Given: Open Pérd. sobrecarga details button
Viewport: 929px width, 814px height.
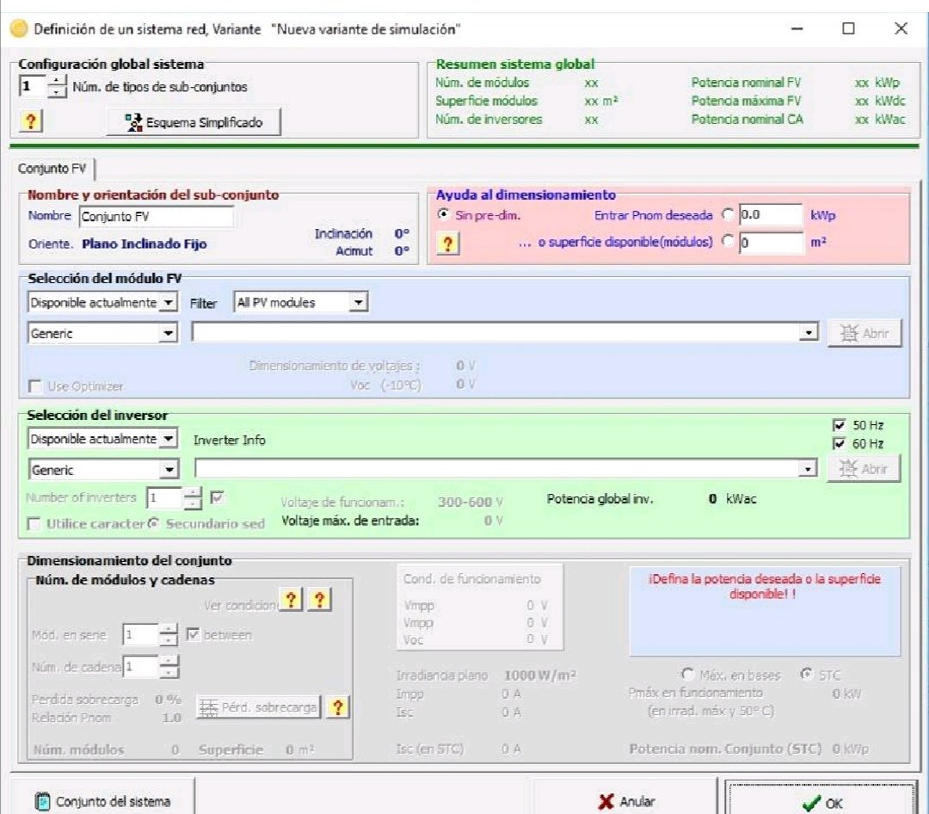Looking at the screenshot, I should [258, 707].
